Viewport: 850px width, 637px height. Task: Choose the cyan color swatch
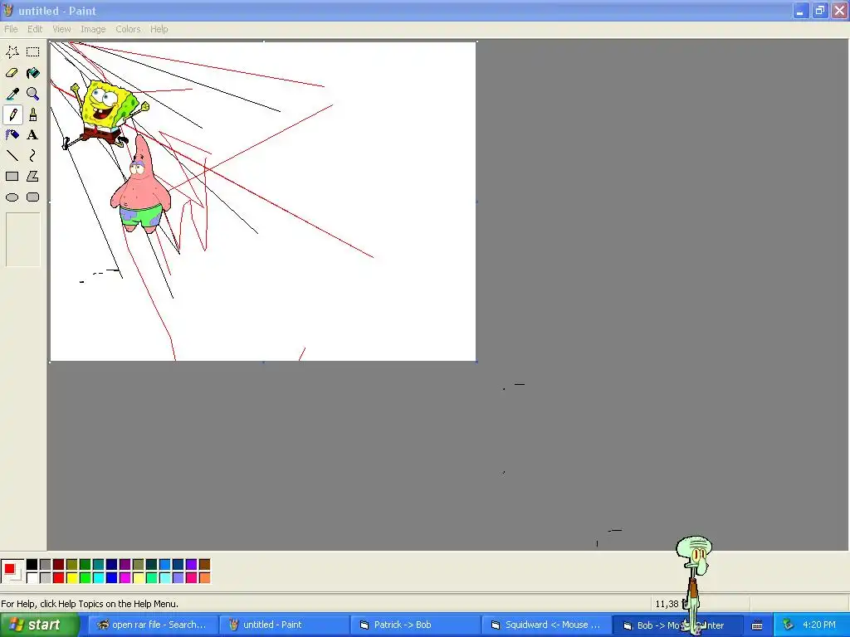(x=99, y=578)
